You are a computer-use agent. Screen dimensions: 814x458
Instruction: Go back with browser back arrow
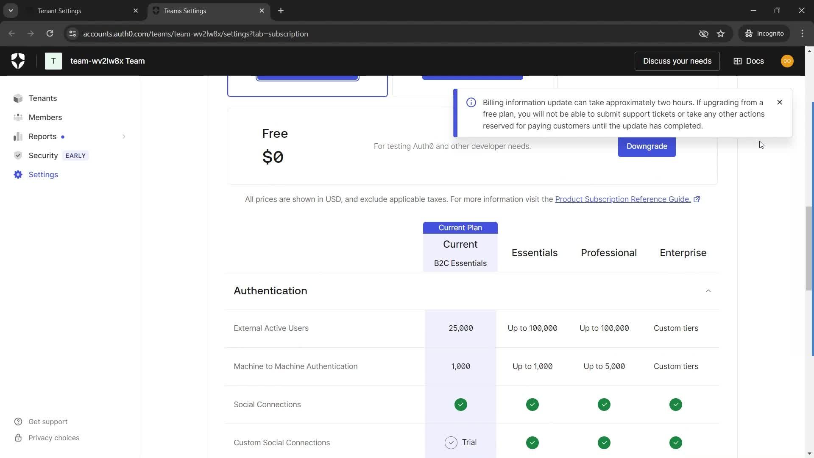[11, 34]
